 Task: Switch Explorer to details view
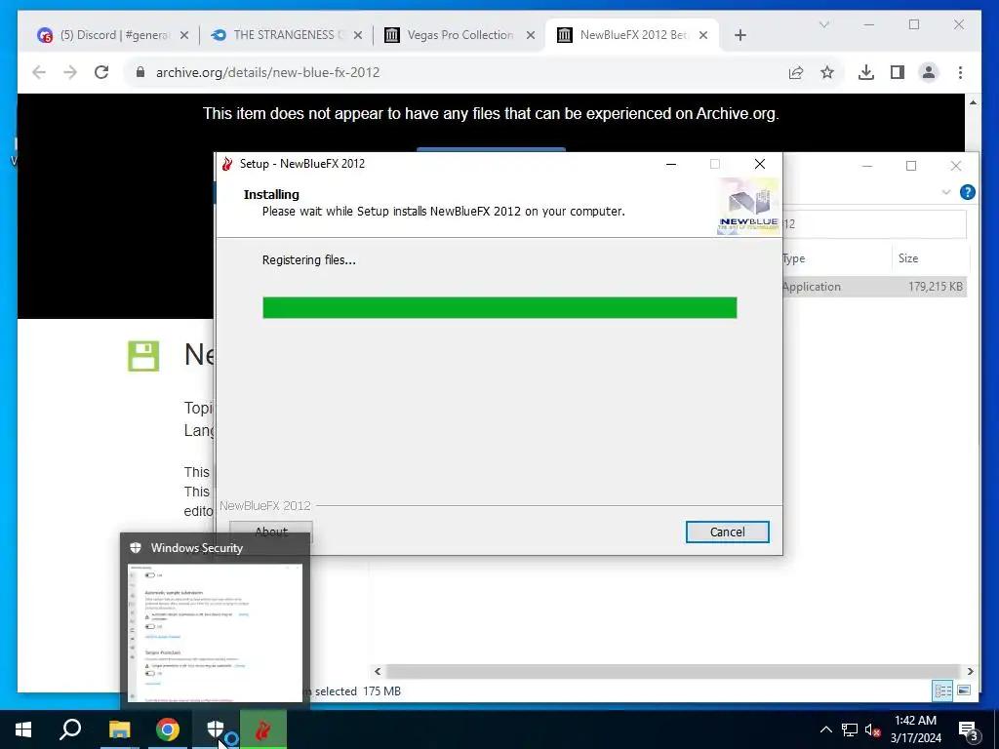(x=943, y=690)
